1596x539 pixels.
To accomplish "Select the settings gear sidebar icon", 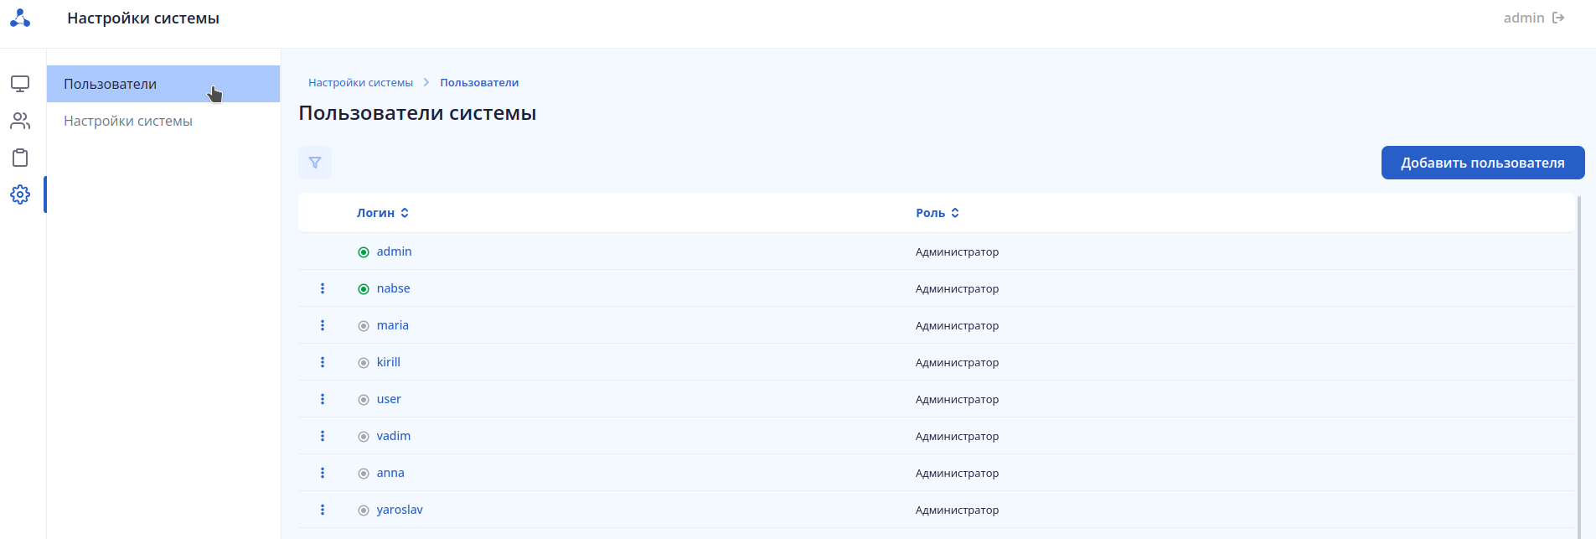I will tap(20, 194).
